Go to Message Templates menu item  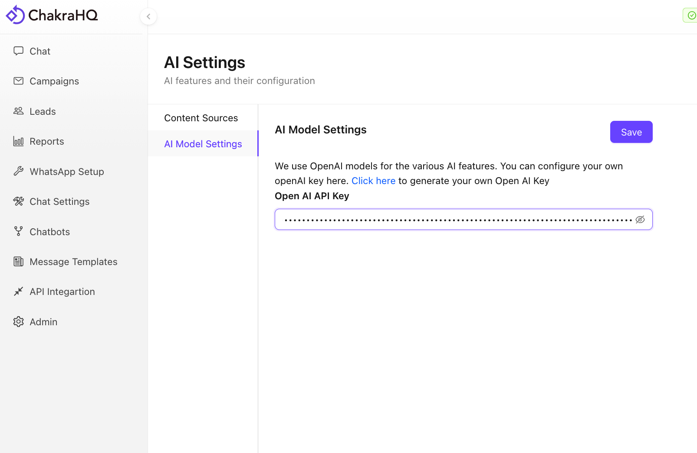[73, 262]
